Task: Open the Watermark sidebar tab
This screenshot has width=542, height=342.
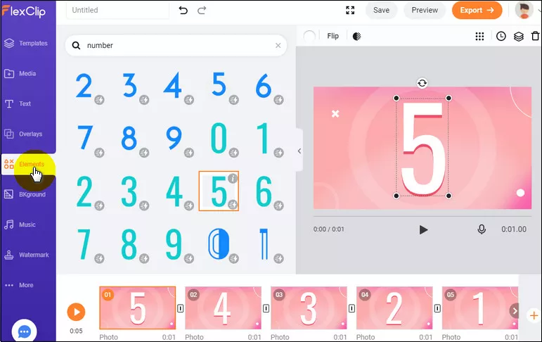Action: (27, 255)
